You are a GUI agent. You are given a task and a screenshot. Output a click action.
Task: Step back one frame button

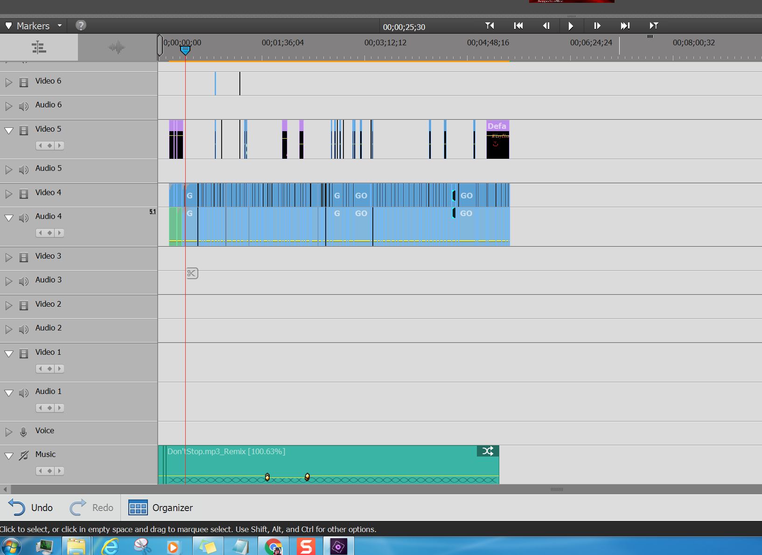click(546, 26)
